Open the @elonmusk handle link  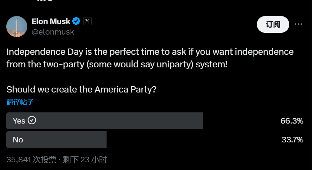[53, 32]
